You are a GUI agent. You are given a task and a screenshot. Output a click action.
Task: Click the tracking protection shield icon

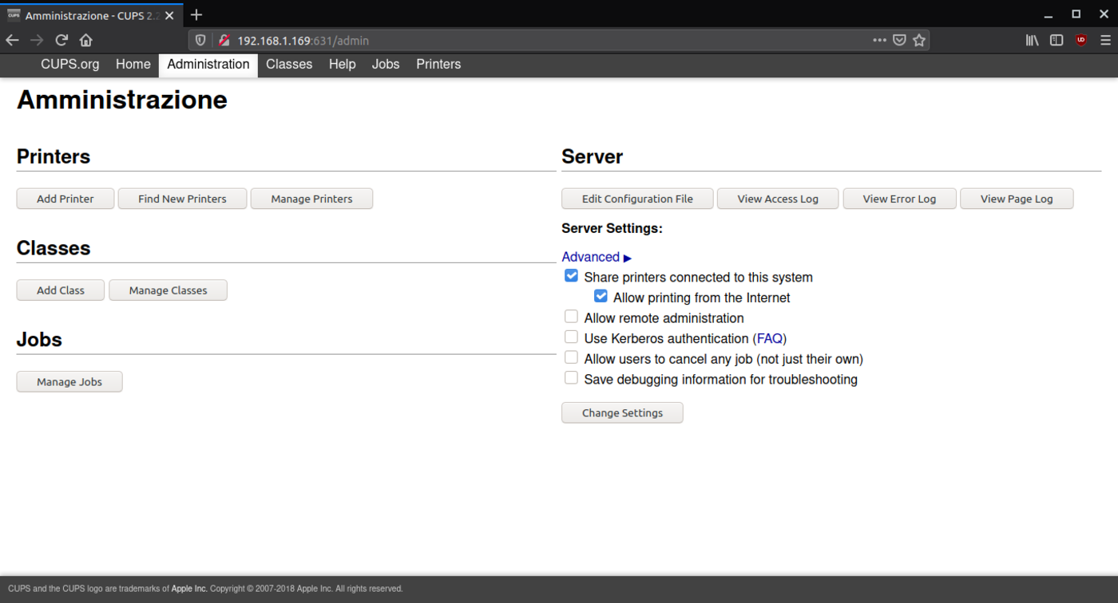(200, 40)
